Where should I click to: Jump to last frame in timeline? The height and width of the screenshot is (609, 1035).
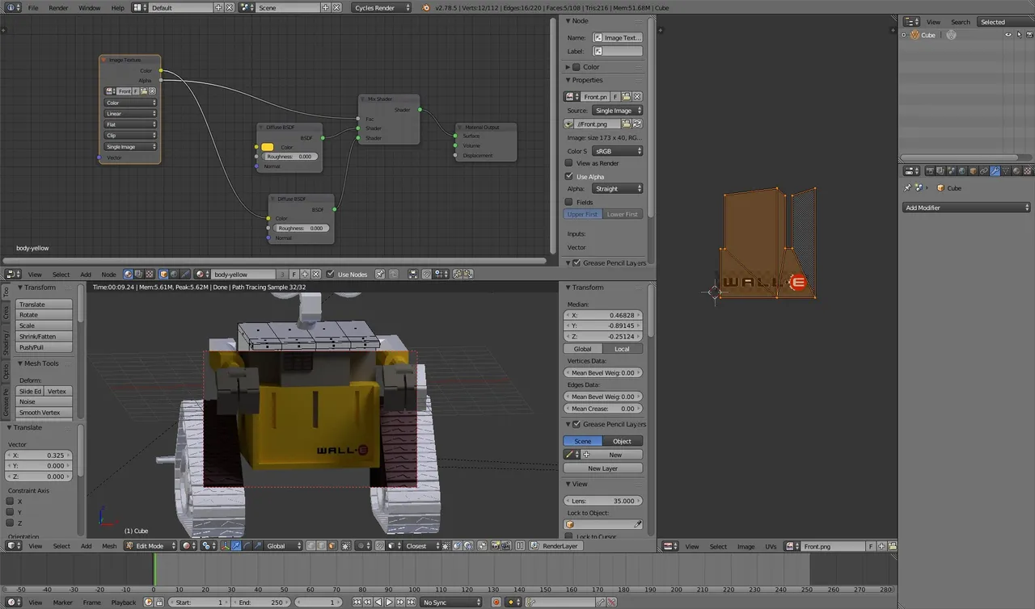409,602
